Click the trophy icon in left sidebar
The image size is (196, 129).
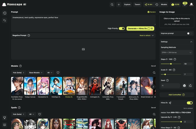pyautogui.click(x=5, y=118)
